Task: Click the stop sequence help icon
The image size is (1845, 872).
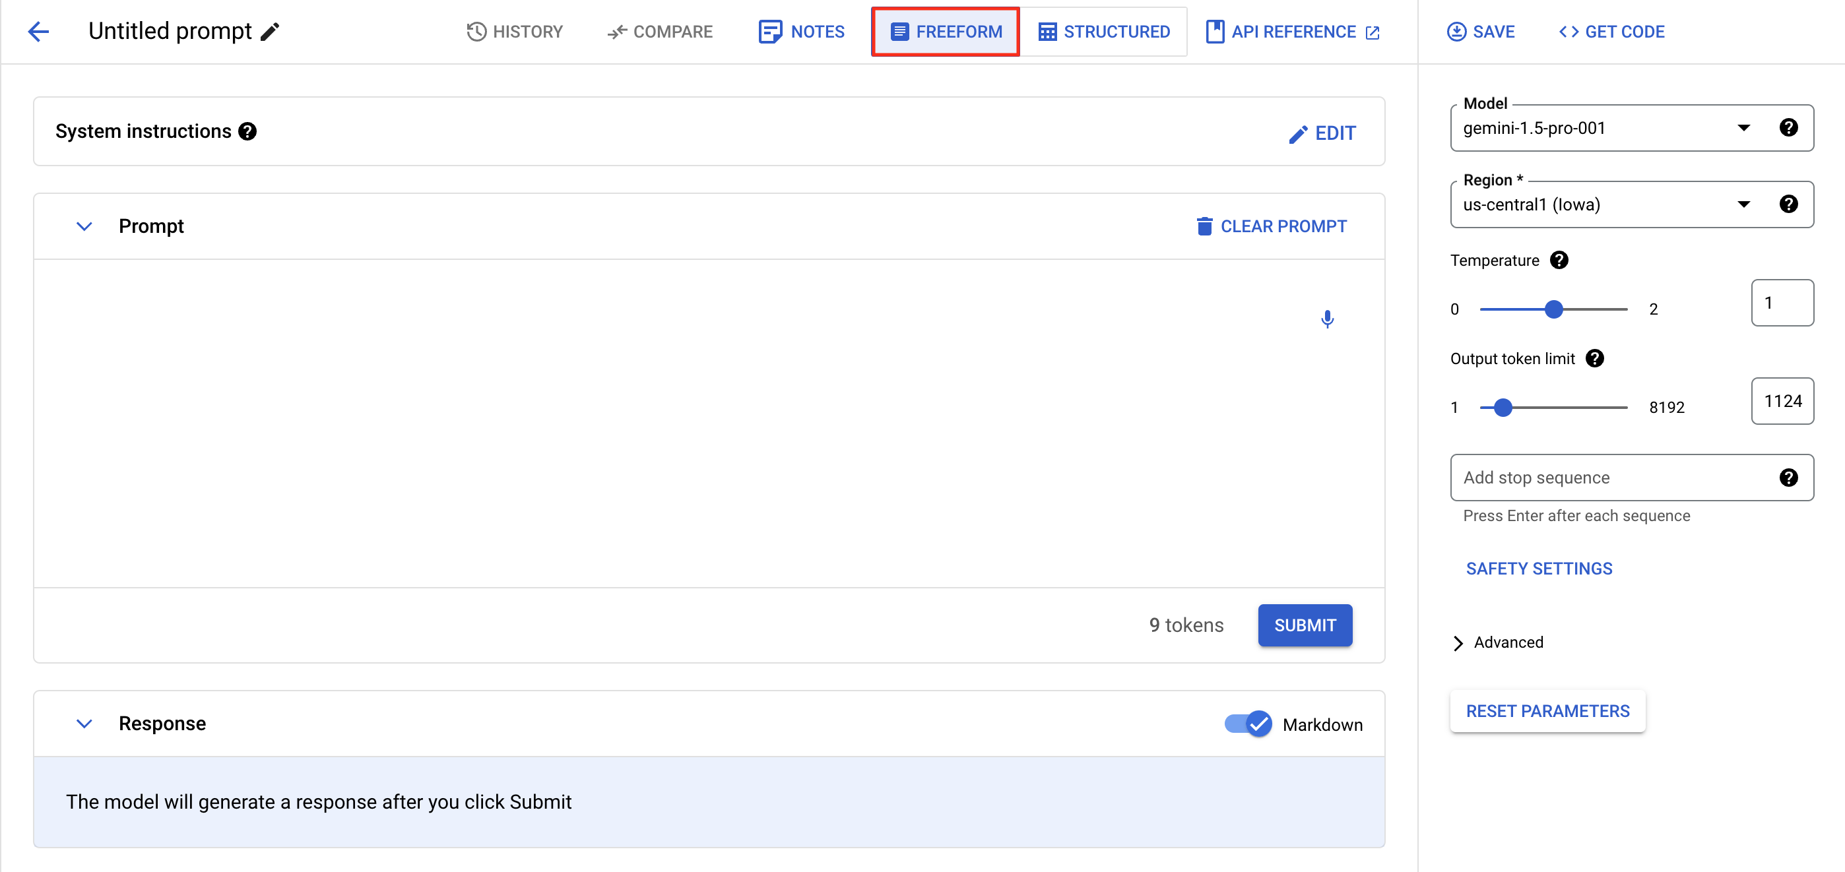Action: (1788, 478)
